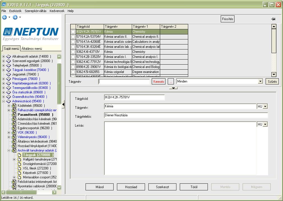The height and width of the screenshot is (201, 283).
Task: Click the Másol button
Action: (x=100, y=187)
